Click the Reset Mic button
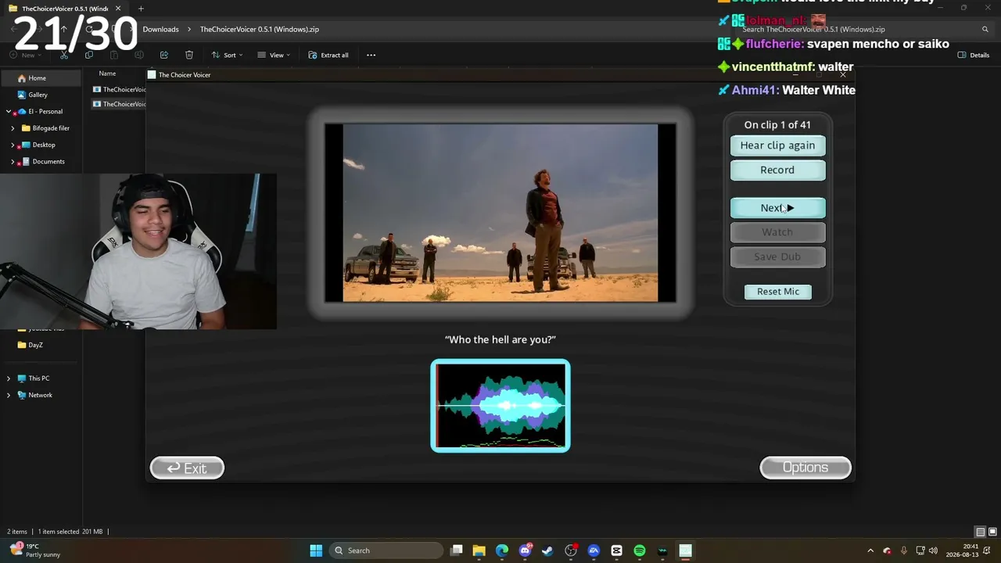1001x563 pixels. pos(778,292)
